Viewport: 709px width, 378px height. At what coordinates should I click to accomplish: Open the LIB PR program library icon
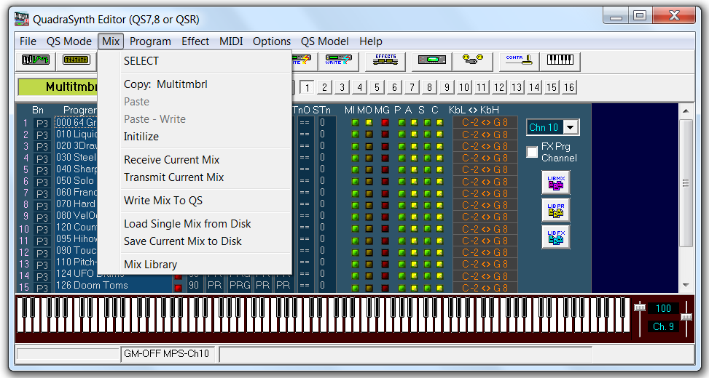tap(555, 210)
